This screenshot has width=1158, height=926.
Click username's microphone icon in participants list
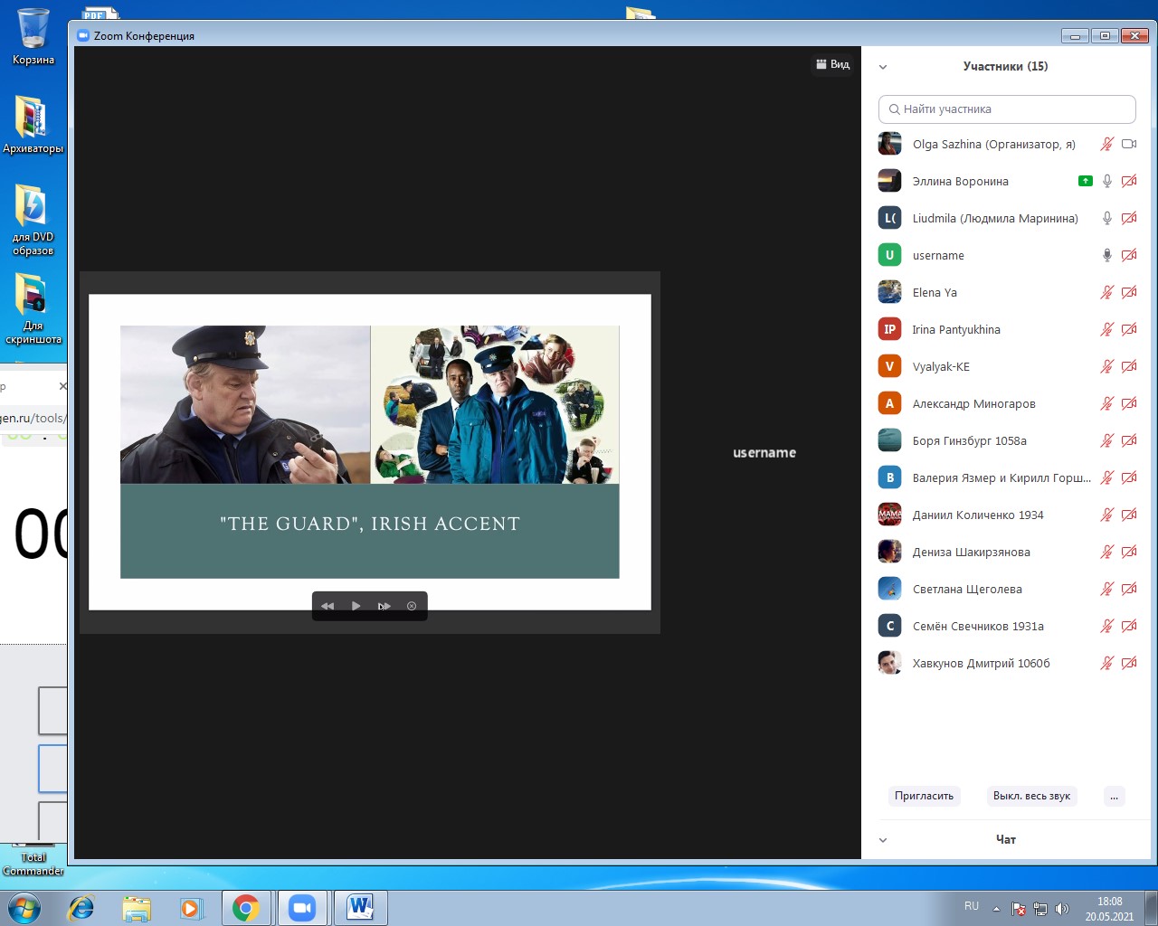click(1106, 255)
